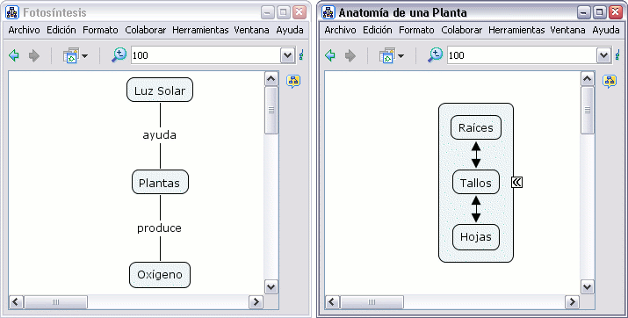Click the back arrow in the Fotosíntesis window
628x318 pixels.
(x=14, y=55)
